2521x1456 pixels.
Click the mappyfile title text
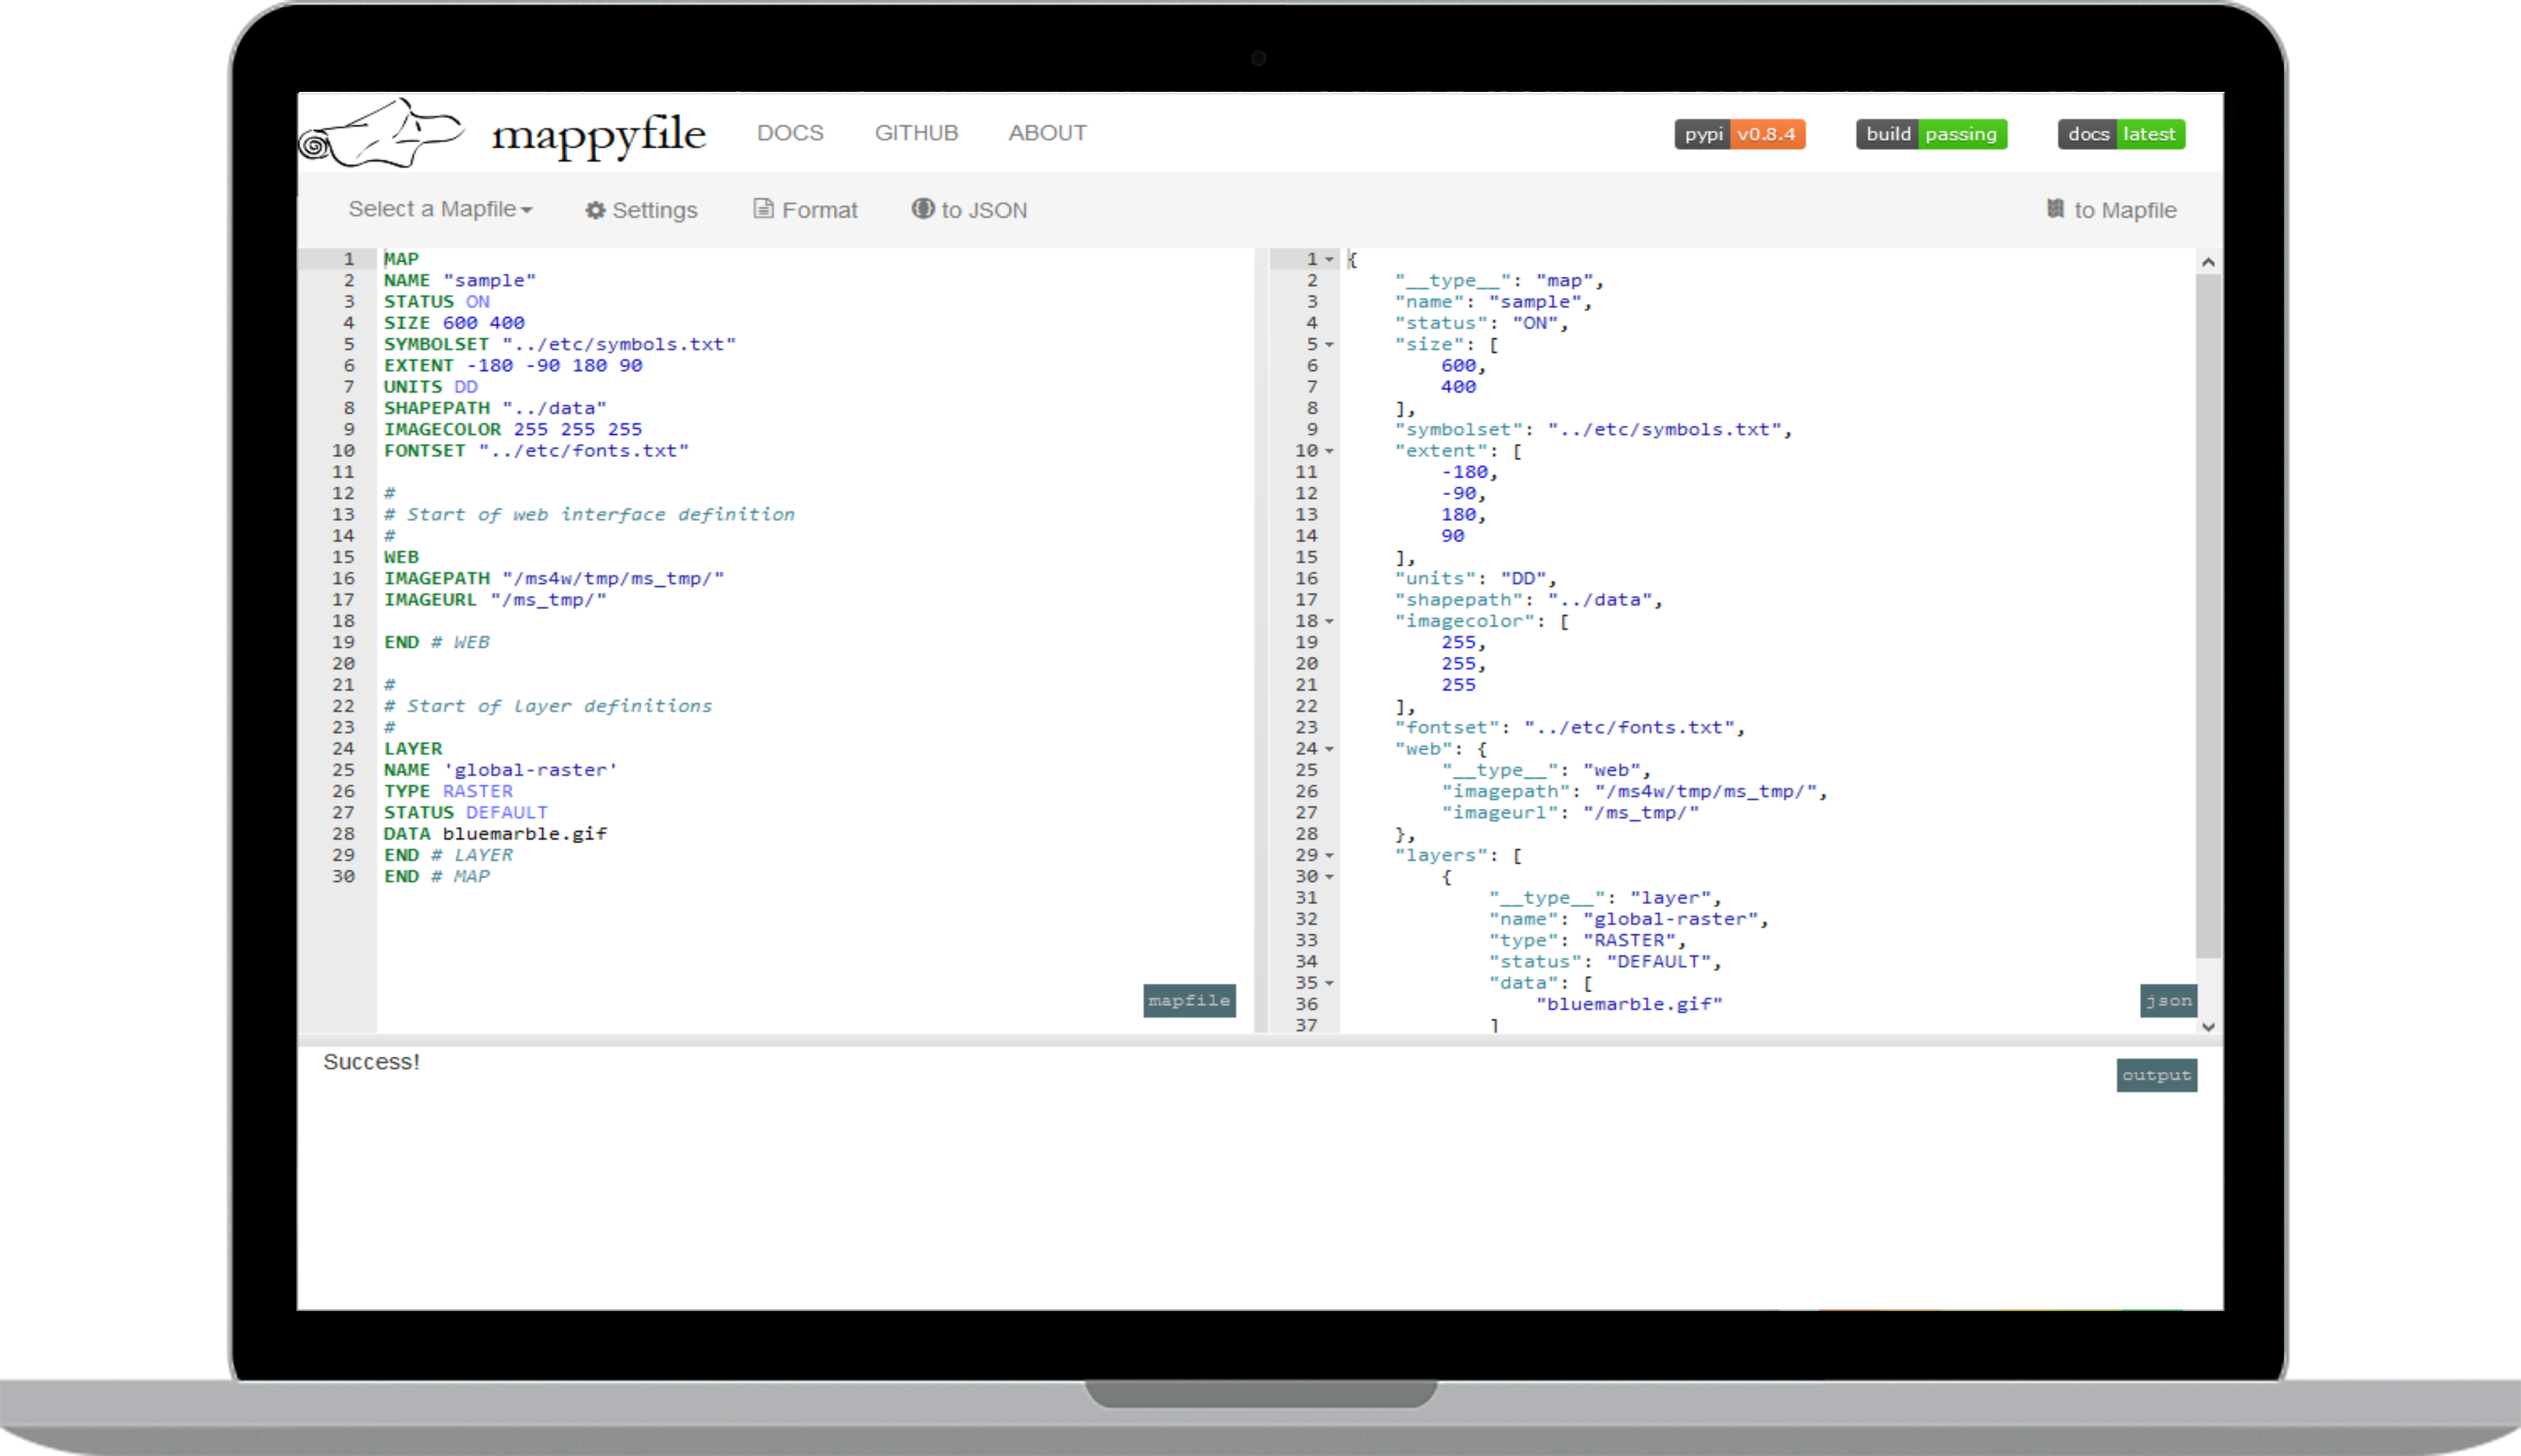pos(598,136)
